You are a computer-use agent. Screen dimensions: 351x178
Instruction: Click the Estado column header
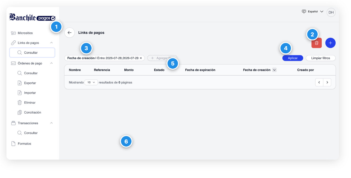[x=159, y=70]
